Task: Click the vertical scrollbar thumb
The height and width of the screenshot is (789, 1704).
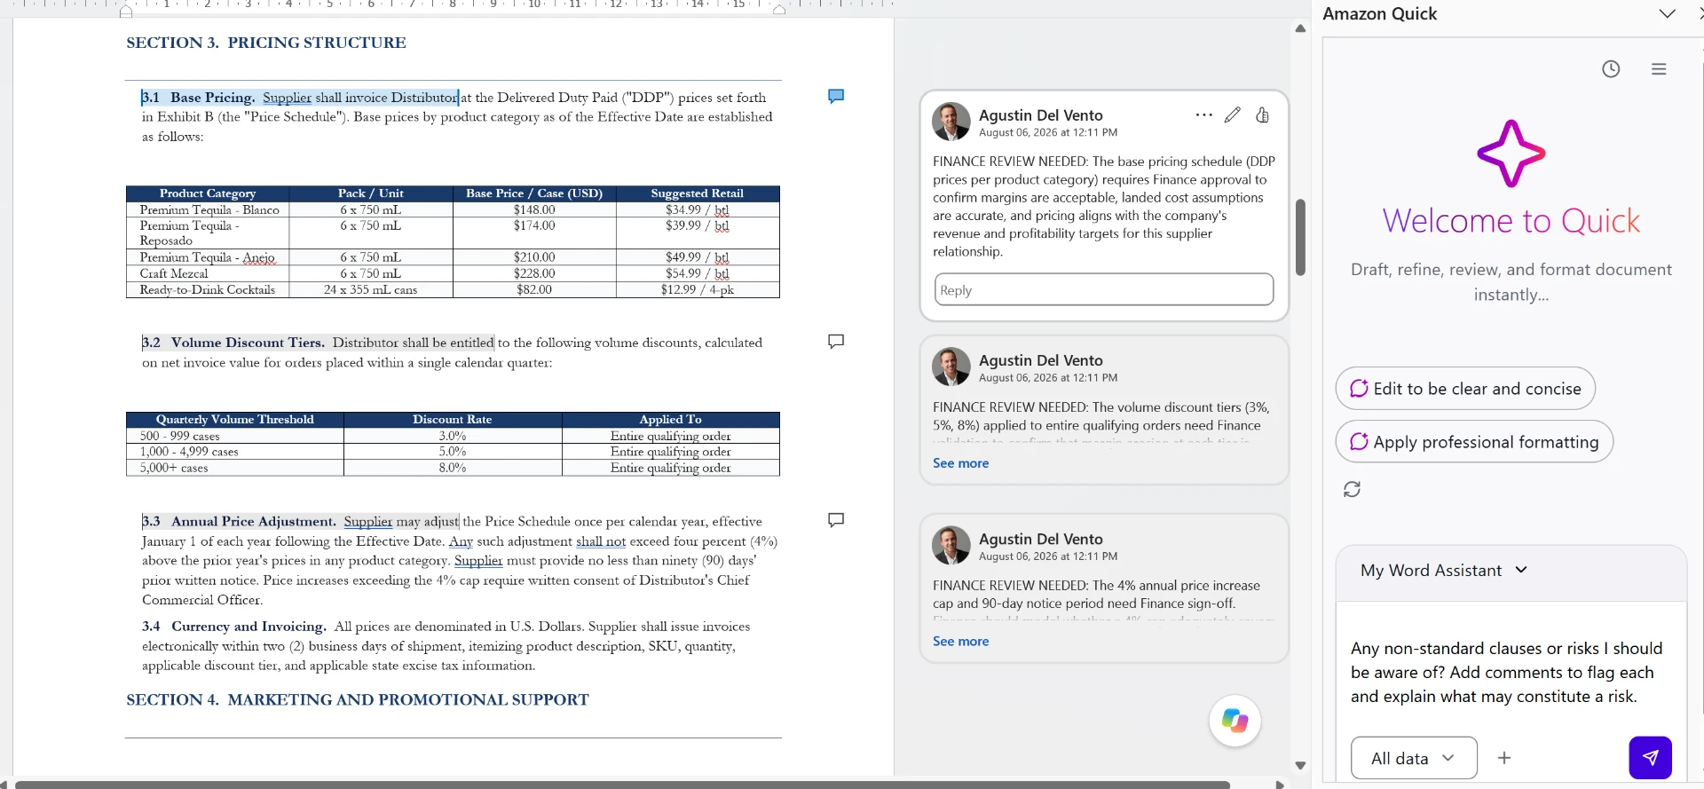Action: (x=1300, y=237)
